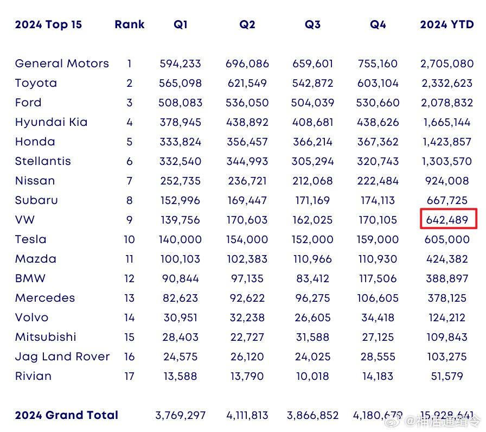Click the 'Mitsubishi' row label
The height and width of the screenshot is (432, 486).
(46, 337)
